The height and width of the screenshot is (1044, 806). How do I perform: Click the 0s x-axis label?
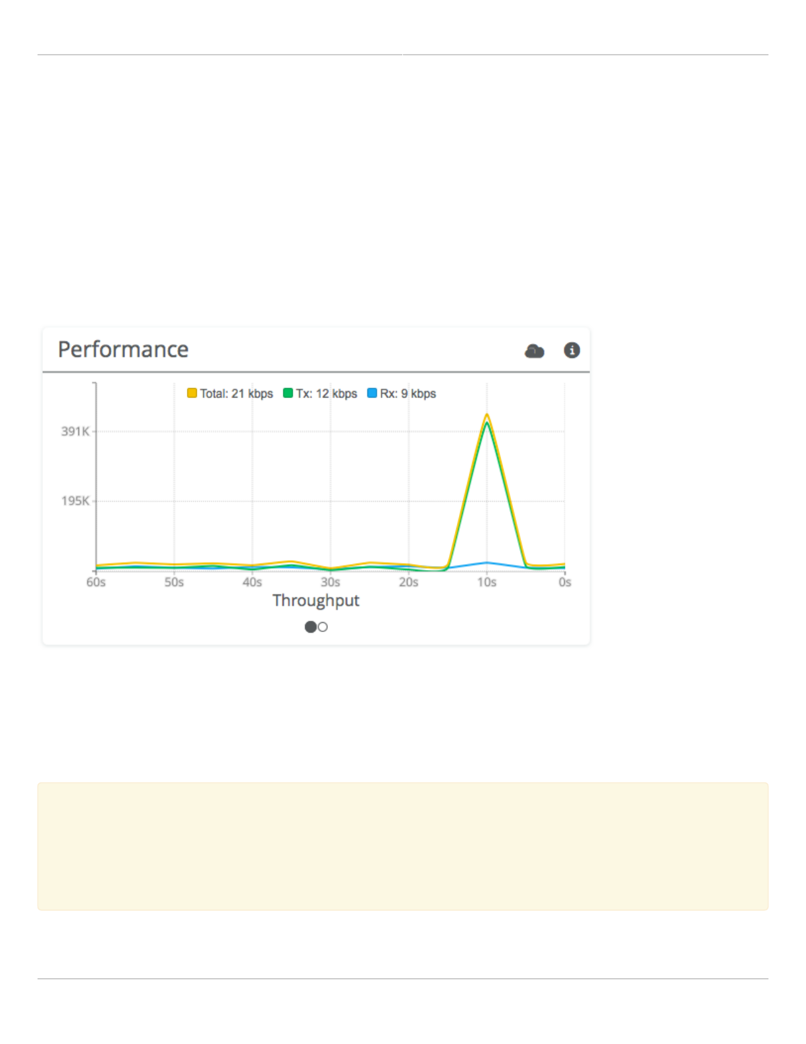coord(565,583)
